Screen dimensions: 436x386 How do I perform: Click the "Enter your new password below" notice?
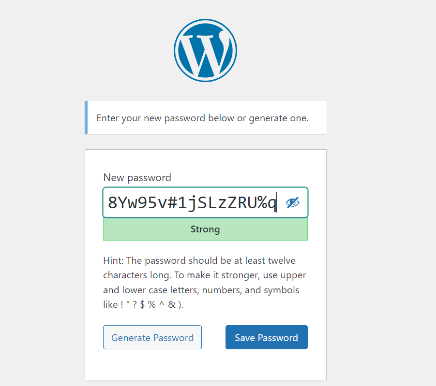pyautogui.click(x=202, y=118)
